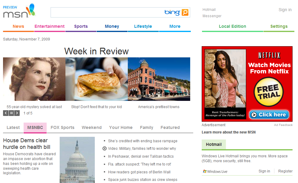Open the More navigation menu
This screenshot has width=298, height=183.
[x=175, y=26]
